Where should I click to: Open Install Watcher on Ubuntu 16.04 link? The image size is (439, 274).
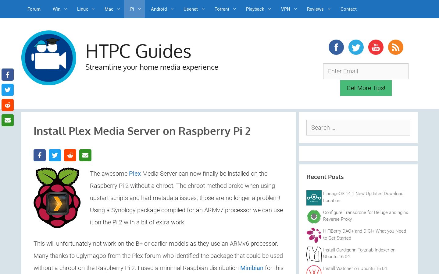click(x=355, y=269)
